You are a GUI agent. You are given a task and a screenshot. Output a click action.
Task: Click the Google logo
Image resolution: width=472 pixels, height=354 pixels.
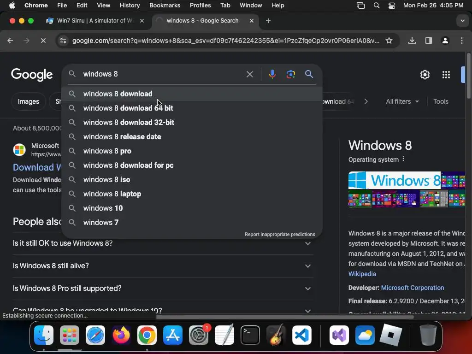pyautogui.click(x=32, y=74)
